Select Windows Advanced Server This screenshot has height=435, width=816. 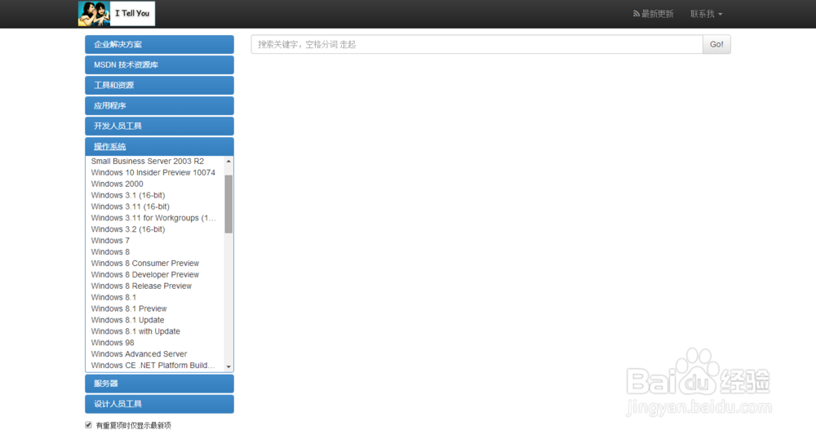click(139, 354)
